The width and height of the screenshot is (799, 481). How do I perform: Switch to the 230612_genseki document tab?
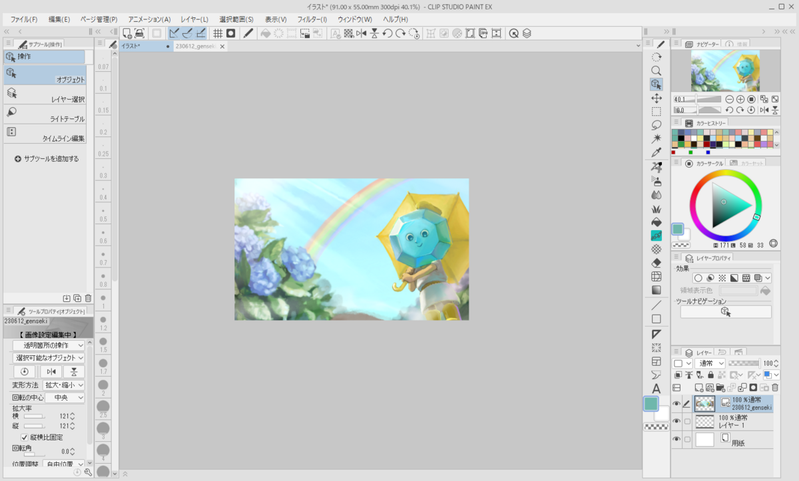click(x=195, y=47)
